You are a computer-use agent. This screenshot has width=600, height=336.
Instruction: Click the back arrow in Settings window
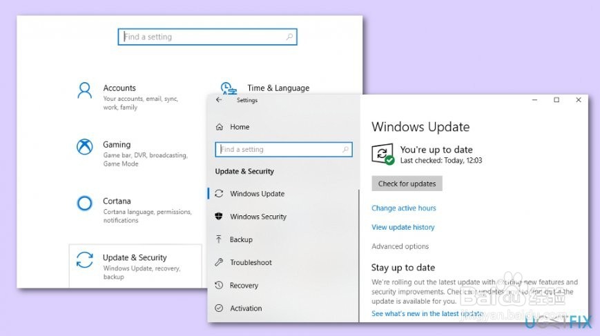pyautogui.click(x=219, y=100)
